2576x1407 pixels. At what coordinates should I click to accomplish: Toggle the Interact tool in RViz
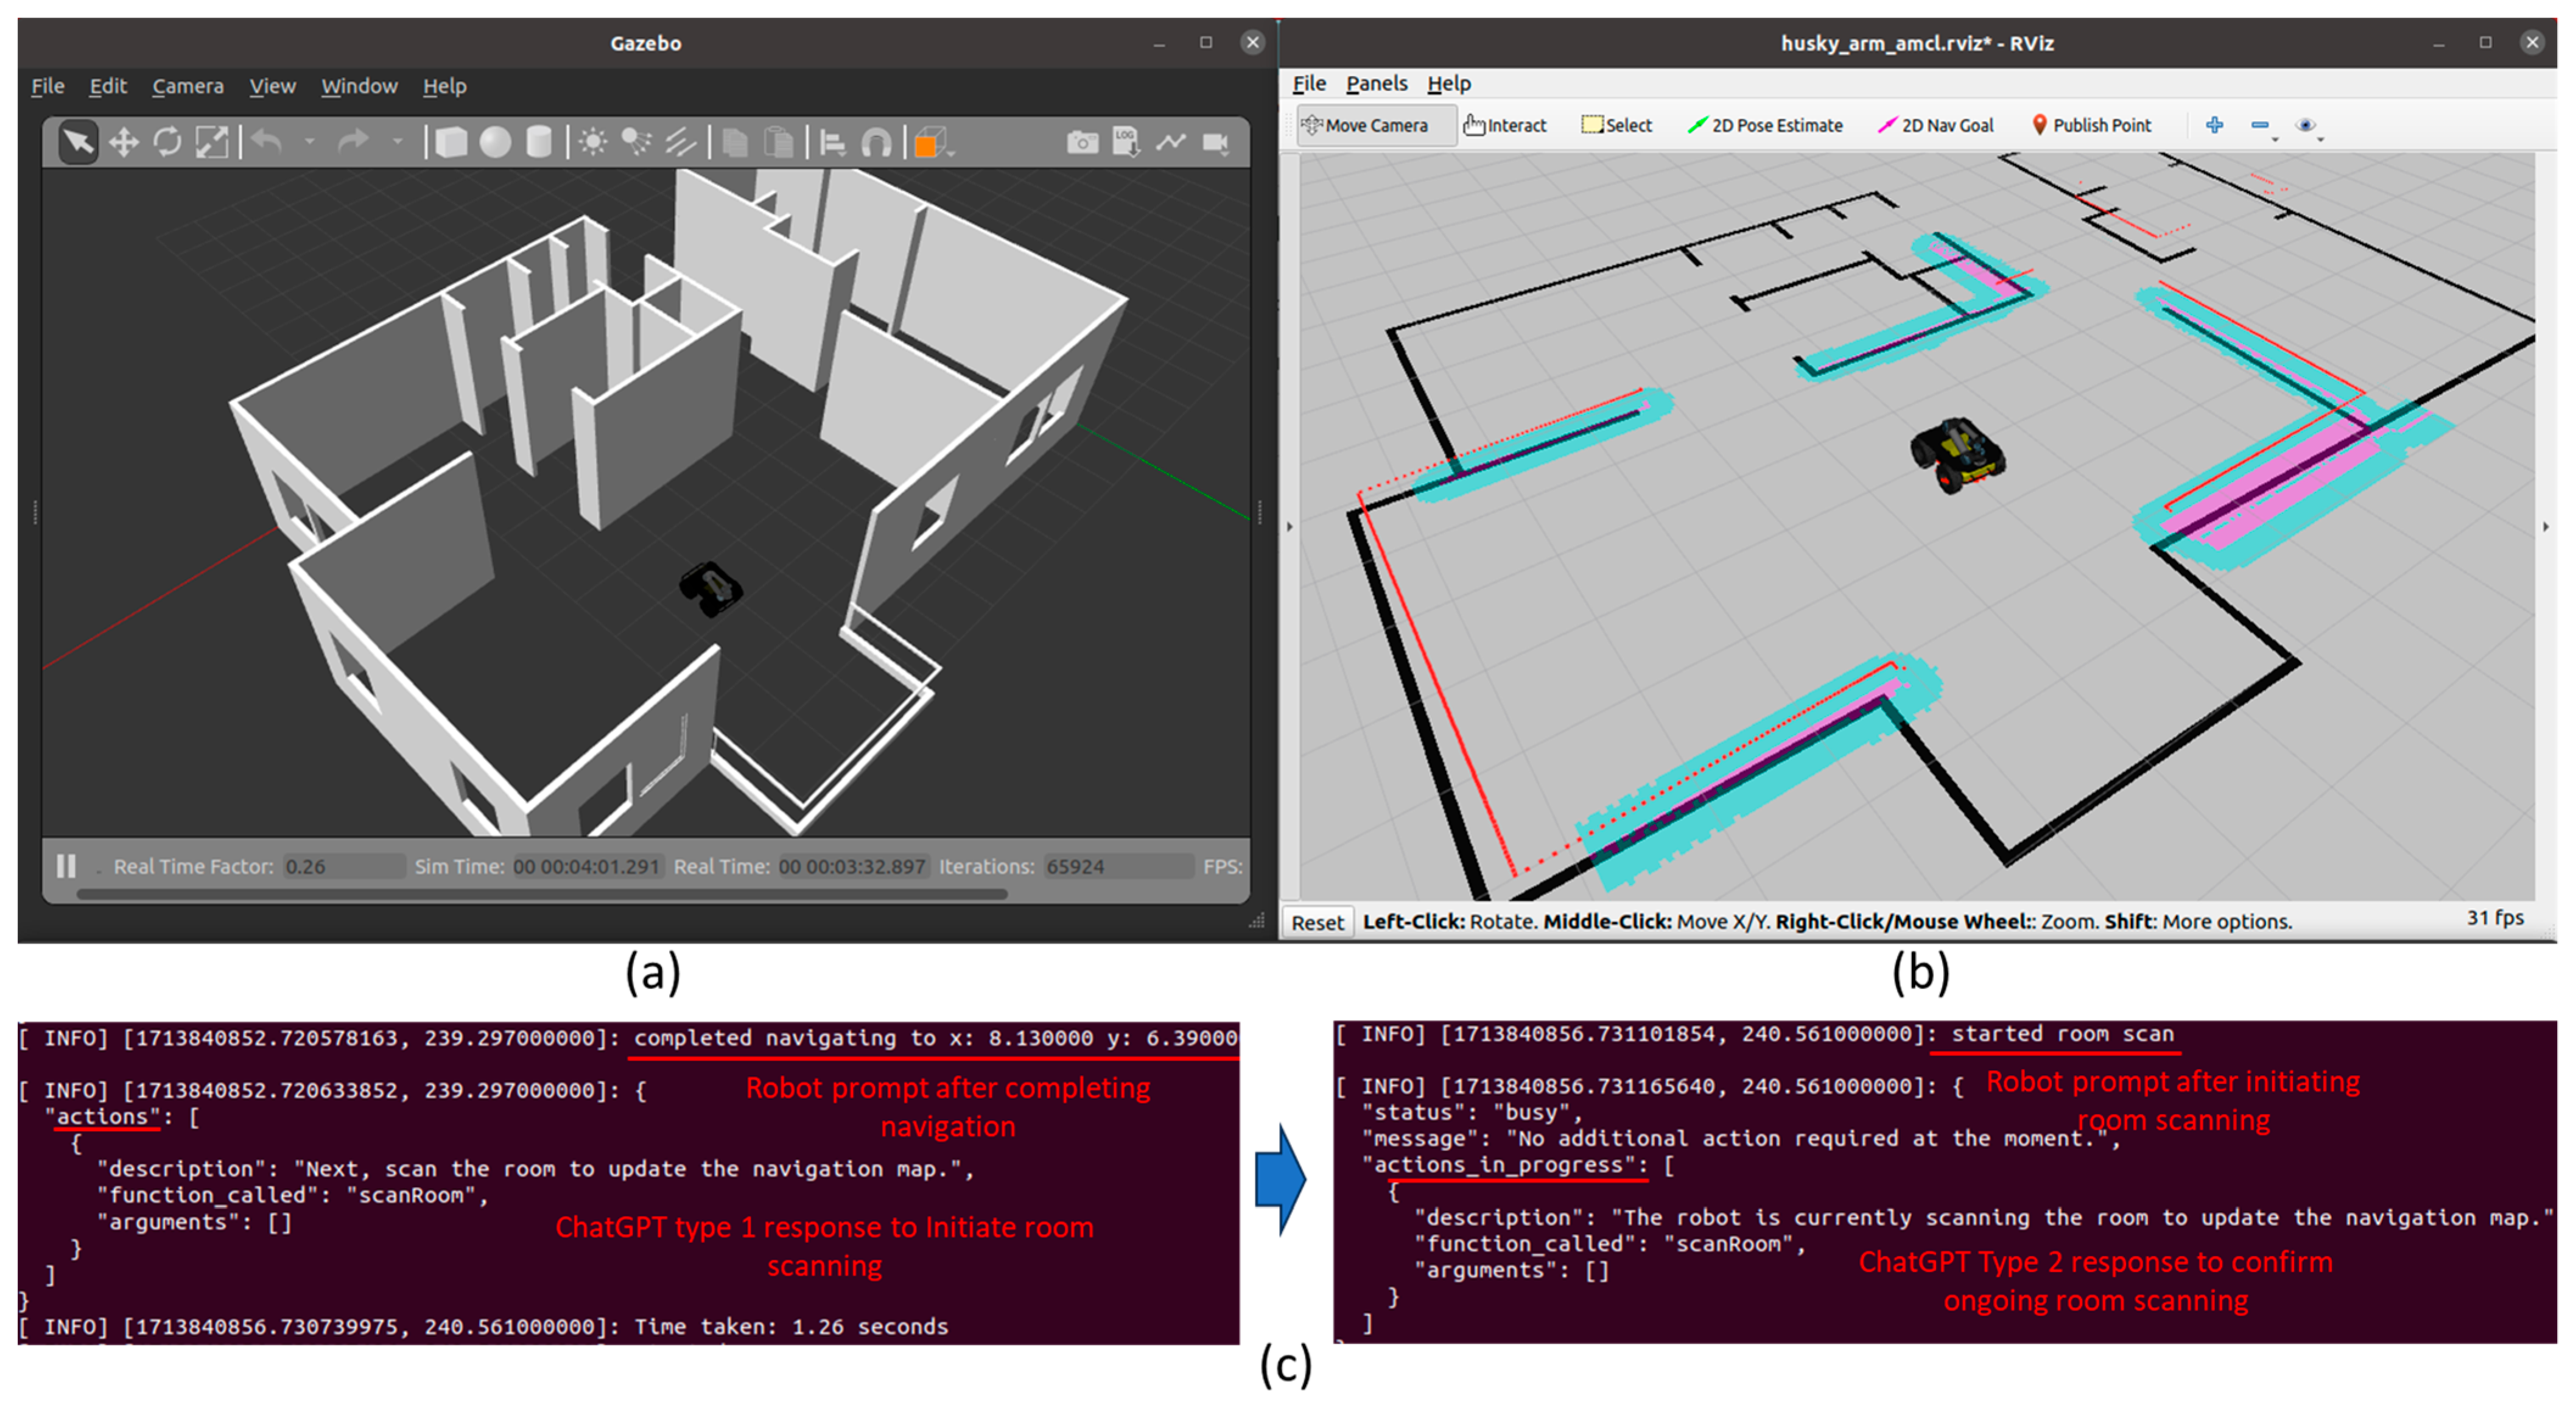(1505, 125)
